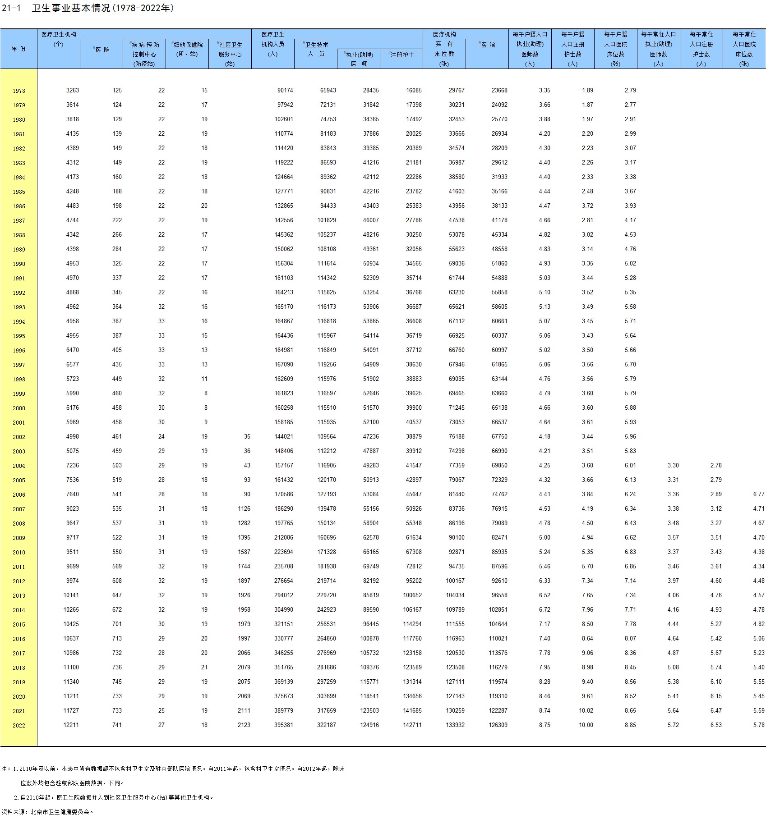Click personnel value 90174 in 1978 row
The image size is (766, 819).
[285, 91]
